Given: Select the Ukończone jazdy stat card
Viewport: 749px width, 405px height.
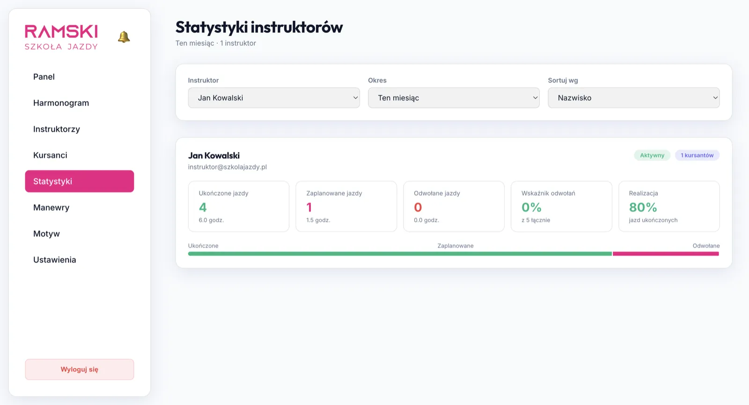Looking at the screenshot, I should point(239,206).
